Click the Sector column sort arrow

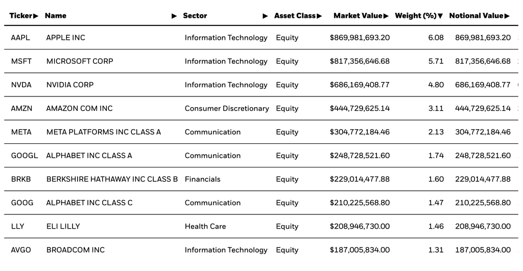coord(265,16)
